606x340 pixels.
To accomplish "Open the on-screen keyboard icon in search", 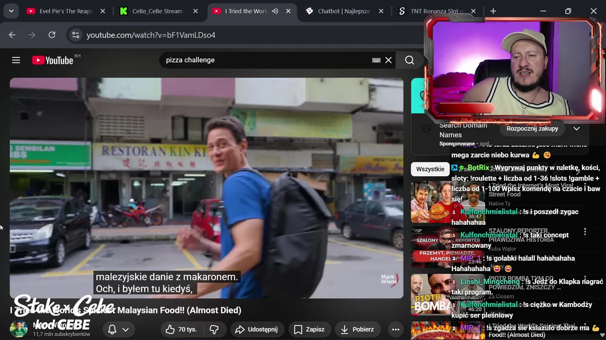I will (376, 60).
